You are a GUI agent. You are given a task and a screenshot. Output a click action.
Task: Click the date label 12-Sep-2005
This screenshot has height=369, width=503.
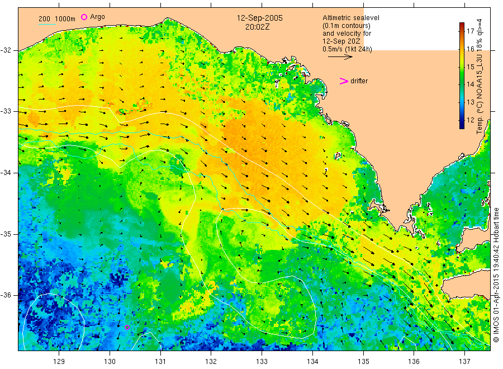point(259,18)
